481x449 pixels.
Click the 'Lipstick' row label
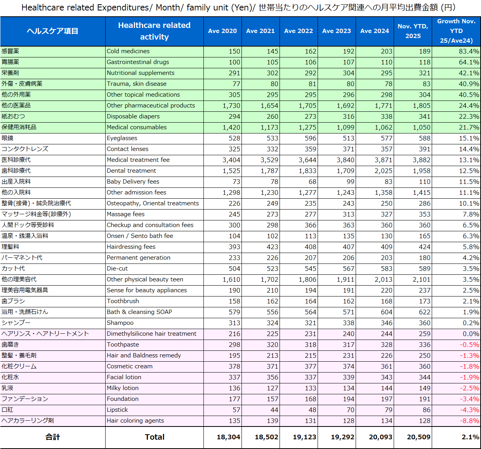[117, 410]
